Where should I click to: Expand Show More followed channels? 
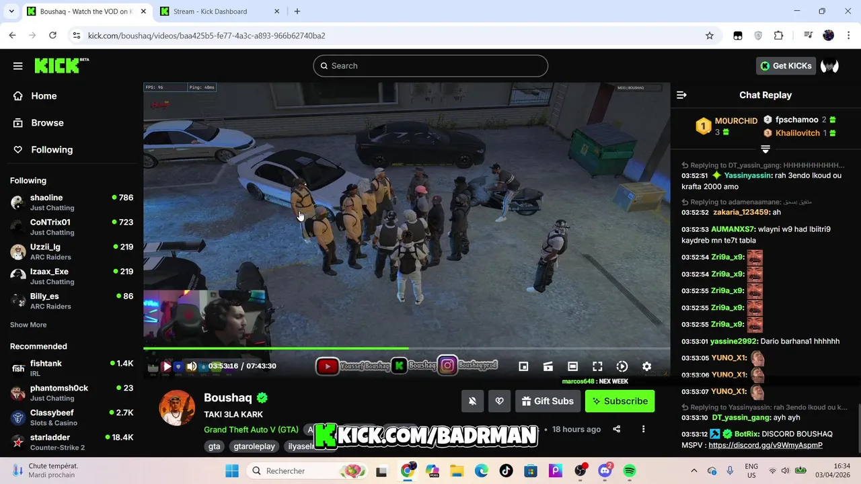(28, 325)
